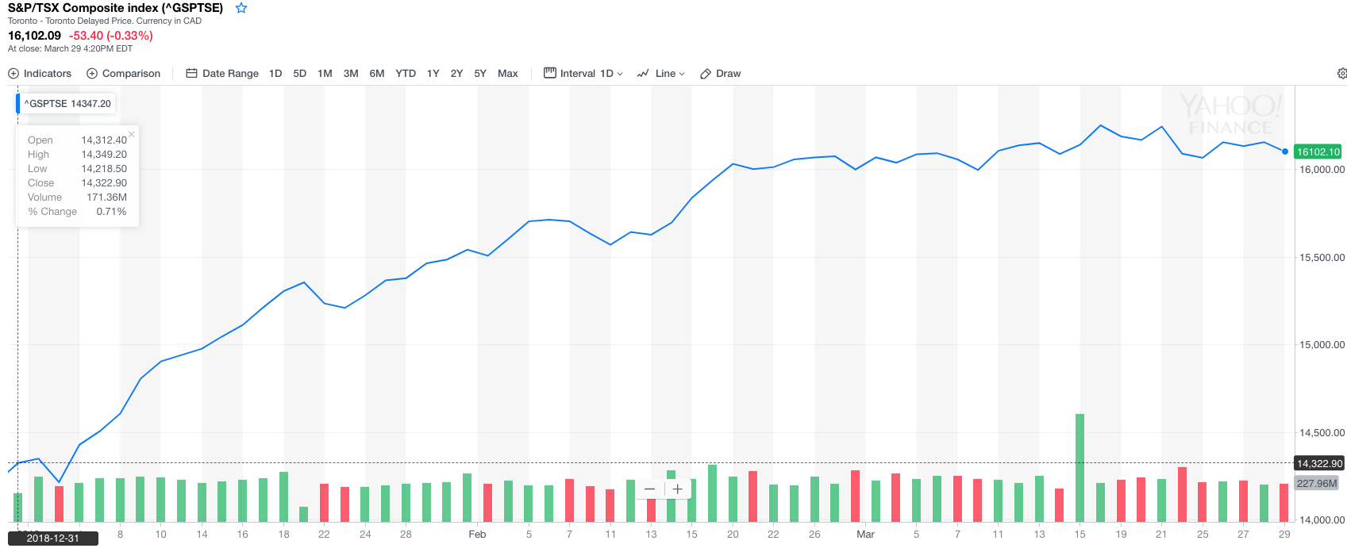1347x552 pixels.
Task: Click the Comparison plus icon
Action: (x=92, y=74)
